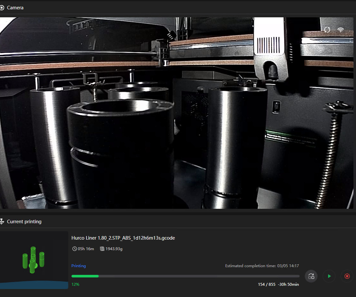Click the clock icon beside 05h 16m
This screenshot has height=297, width=356.
coord(75,249)
